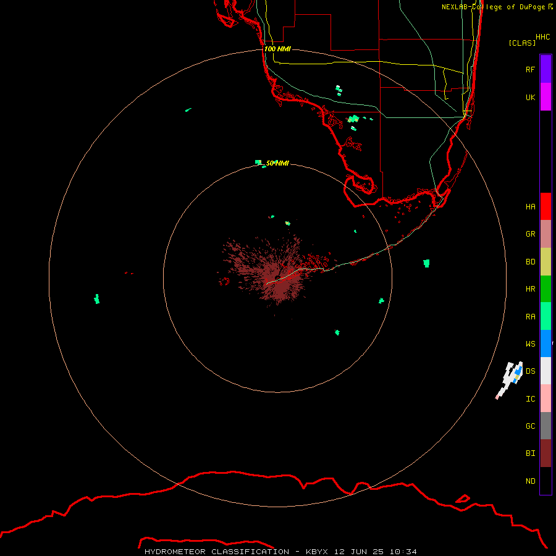
Task: Click the 100 NMI range ring label
Action: 277,49
